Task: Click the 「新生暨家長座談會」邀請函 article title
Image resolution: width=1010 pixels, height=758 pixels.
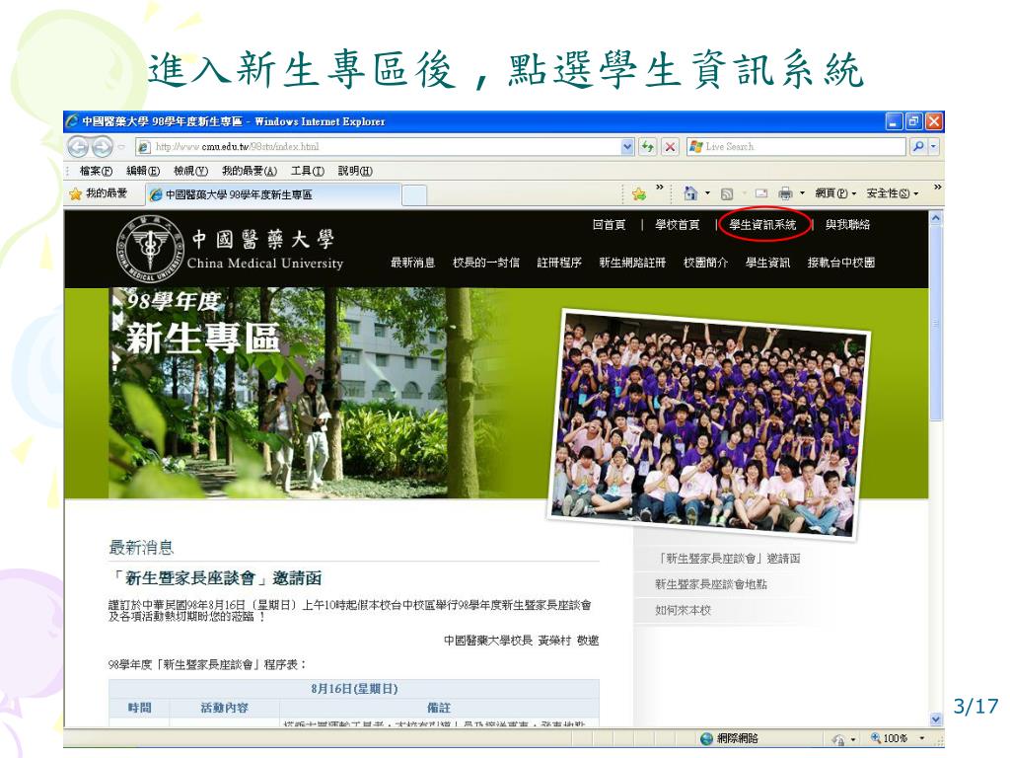Action: coord(216,578)
